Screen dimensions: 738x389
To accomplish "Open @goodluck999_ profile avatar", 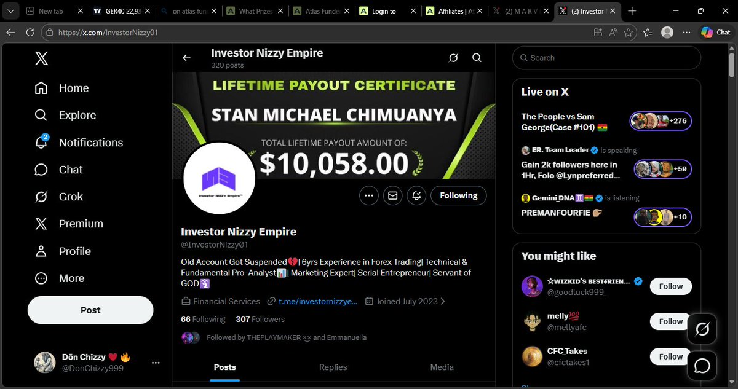I will [x=532, y=286].
